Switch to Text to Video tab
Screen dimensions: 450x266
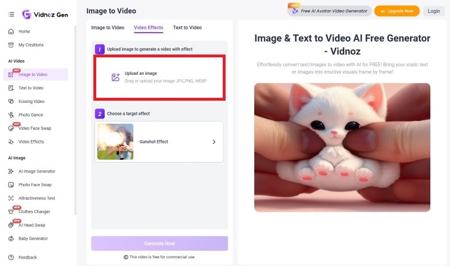187,28
